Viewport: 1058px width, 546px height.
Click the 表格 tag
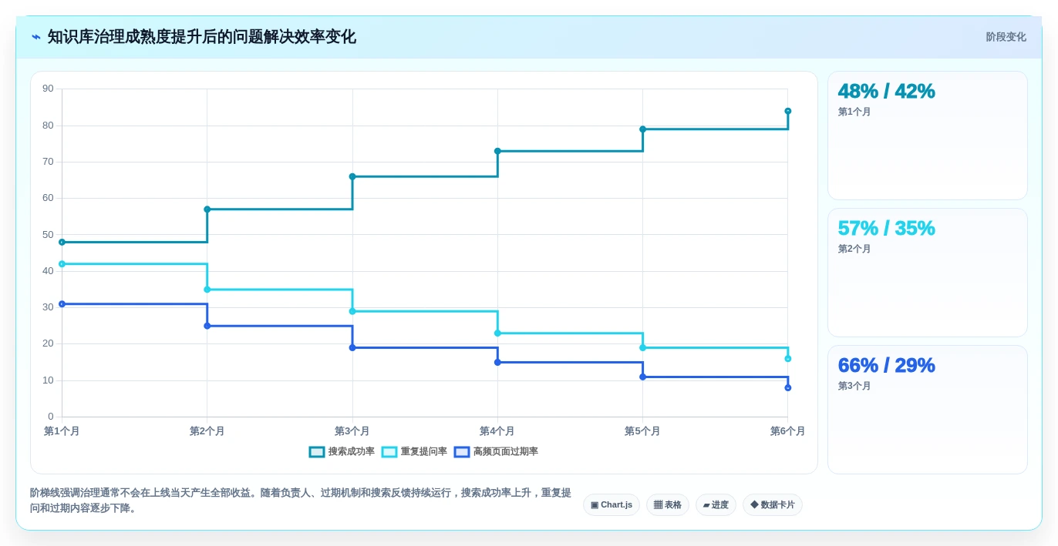(668, 505)
